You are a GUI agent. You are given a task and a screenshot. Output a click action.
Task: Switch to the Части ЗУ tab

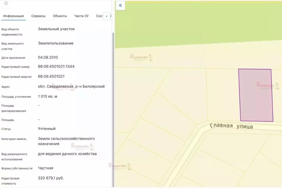pos(81,16)
